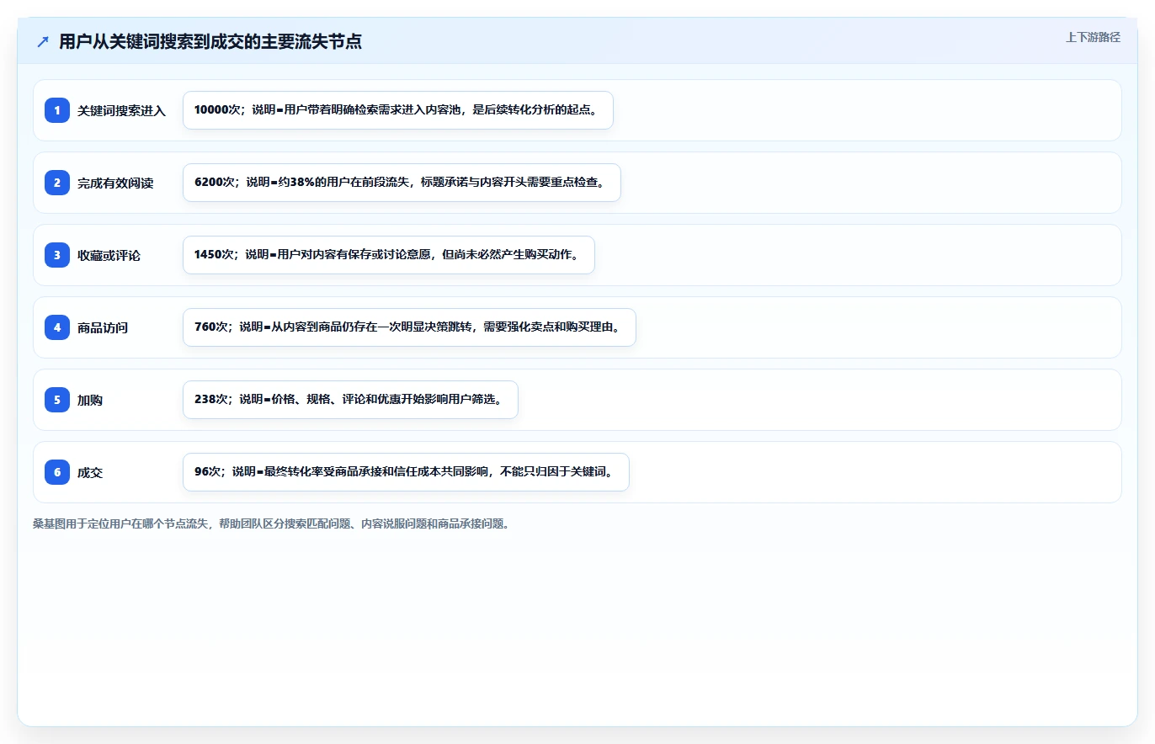Click the 96次 description box

pos(406,472)
